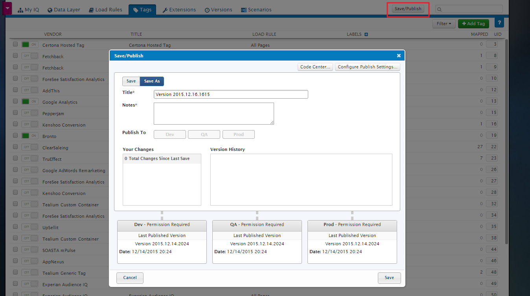Click the Prod - Permission Required header
Image resolution: width=530 pixels, height=296 pixels.
point(352,225)
